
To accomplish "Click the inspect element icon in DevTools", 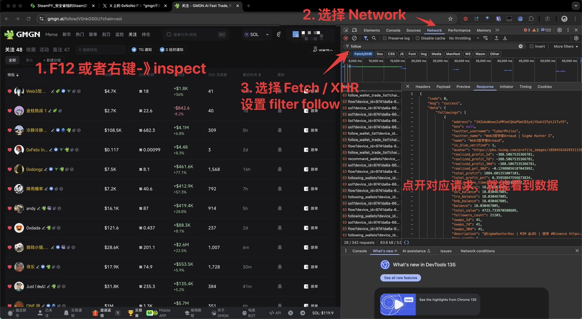I will pos(346,30).
